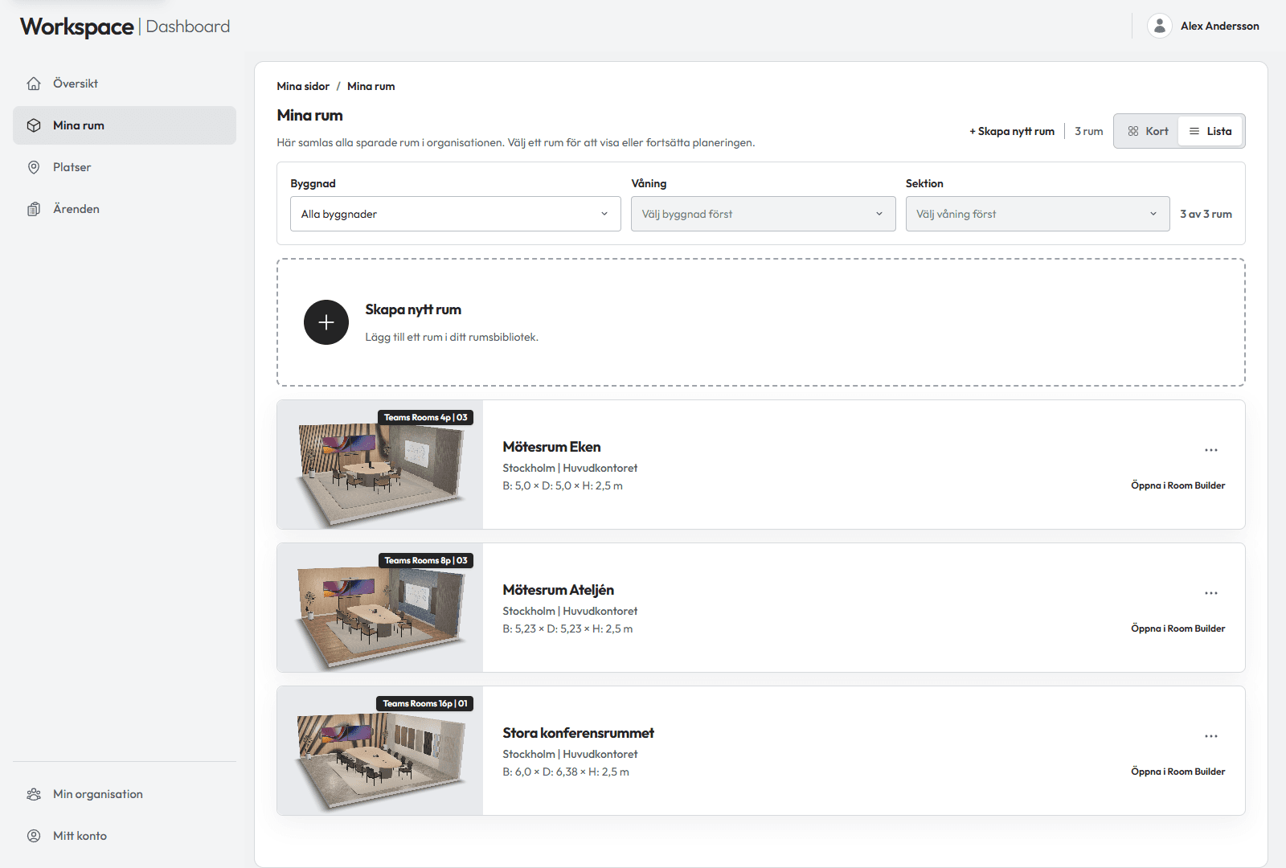Open the Alex Andersson account name
The image size is (1286, 868).
[x=1219, y=26]
